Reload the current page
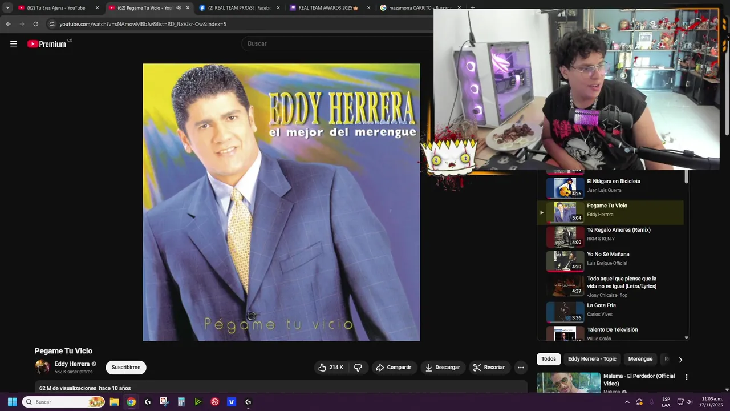The width and height of the screenshot is (730, 411). coord(35,24)
